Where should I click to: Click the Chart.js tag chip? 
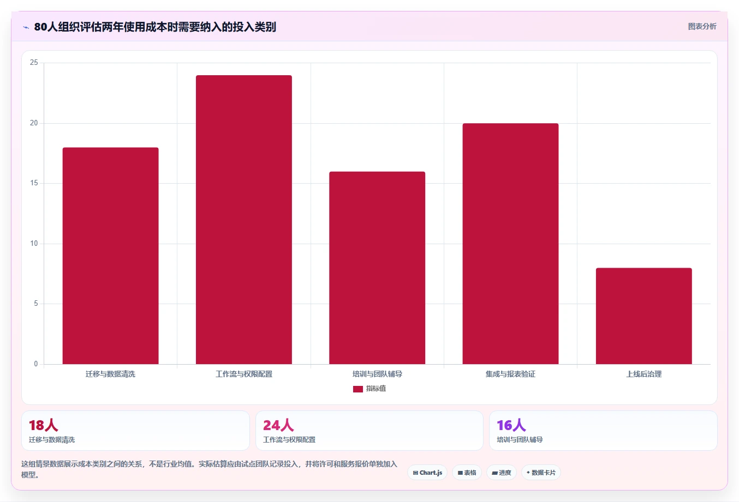427,473
